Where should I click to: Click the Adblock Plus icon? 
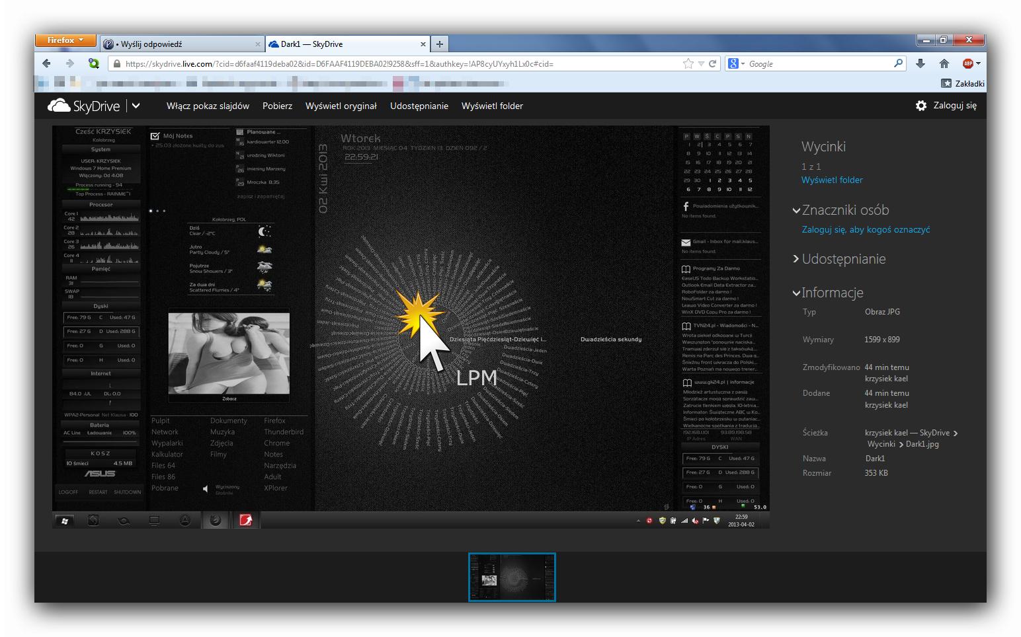pos(968,63)
